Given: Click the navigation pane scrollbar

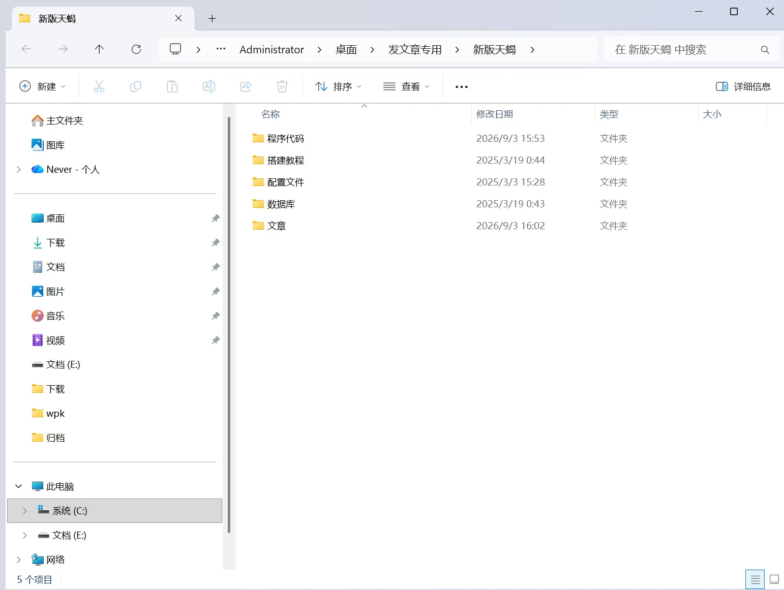Looking at the screenshot, I should pos(229,325).
